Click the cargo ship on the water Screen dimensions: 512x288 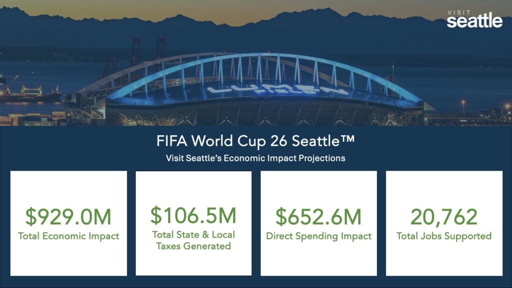[30, 93]
